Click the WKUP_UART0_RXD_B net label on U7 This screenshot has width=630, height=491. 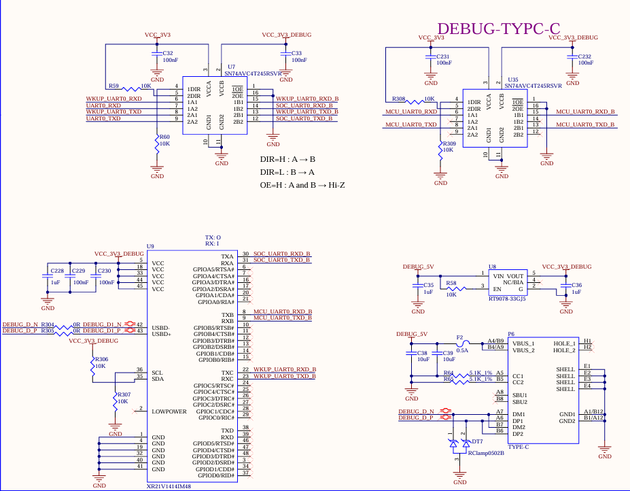pos(307,99)
